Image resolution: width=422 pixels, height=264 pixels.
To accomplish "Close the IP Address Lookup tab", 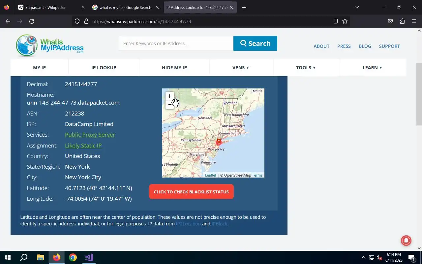I will 231,7.
